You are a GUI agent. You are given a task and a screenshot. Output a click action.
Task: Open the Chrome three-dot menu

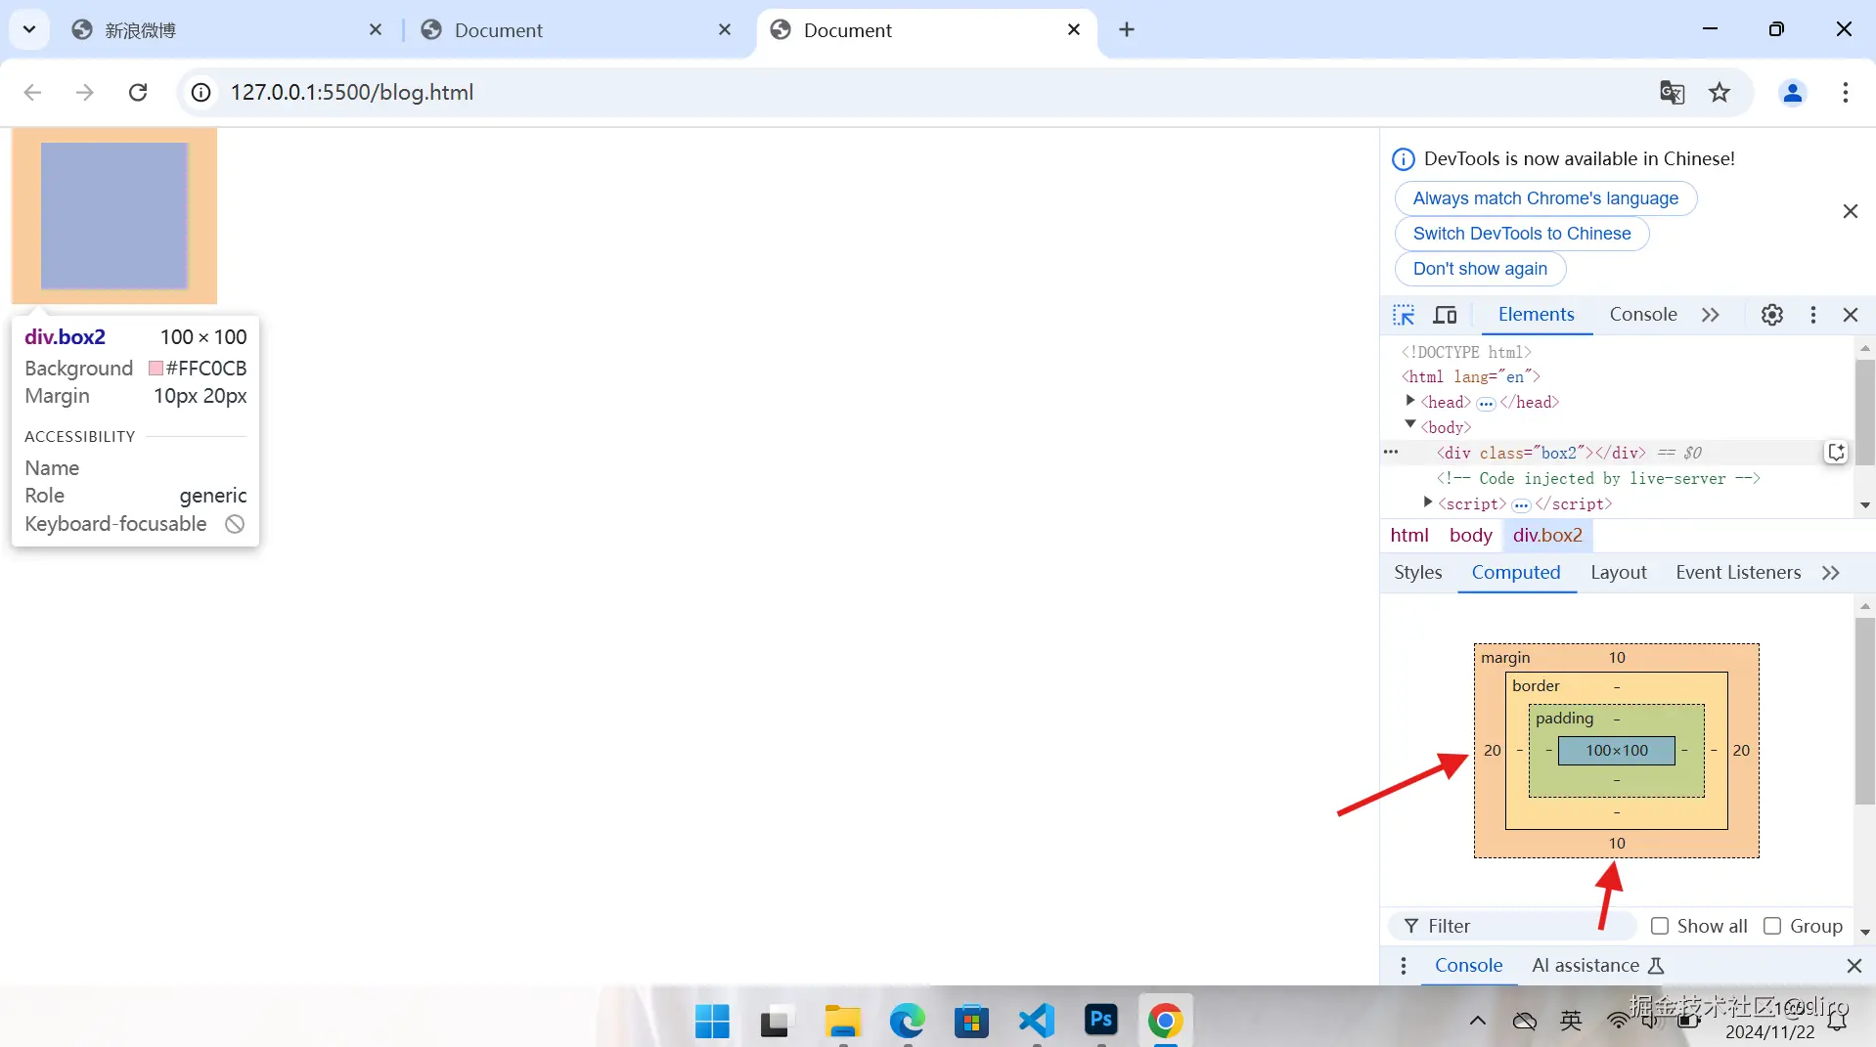[1845, 92]
